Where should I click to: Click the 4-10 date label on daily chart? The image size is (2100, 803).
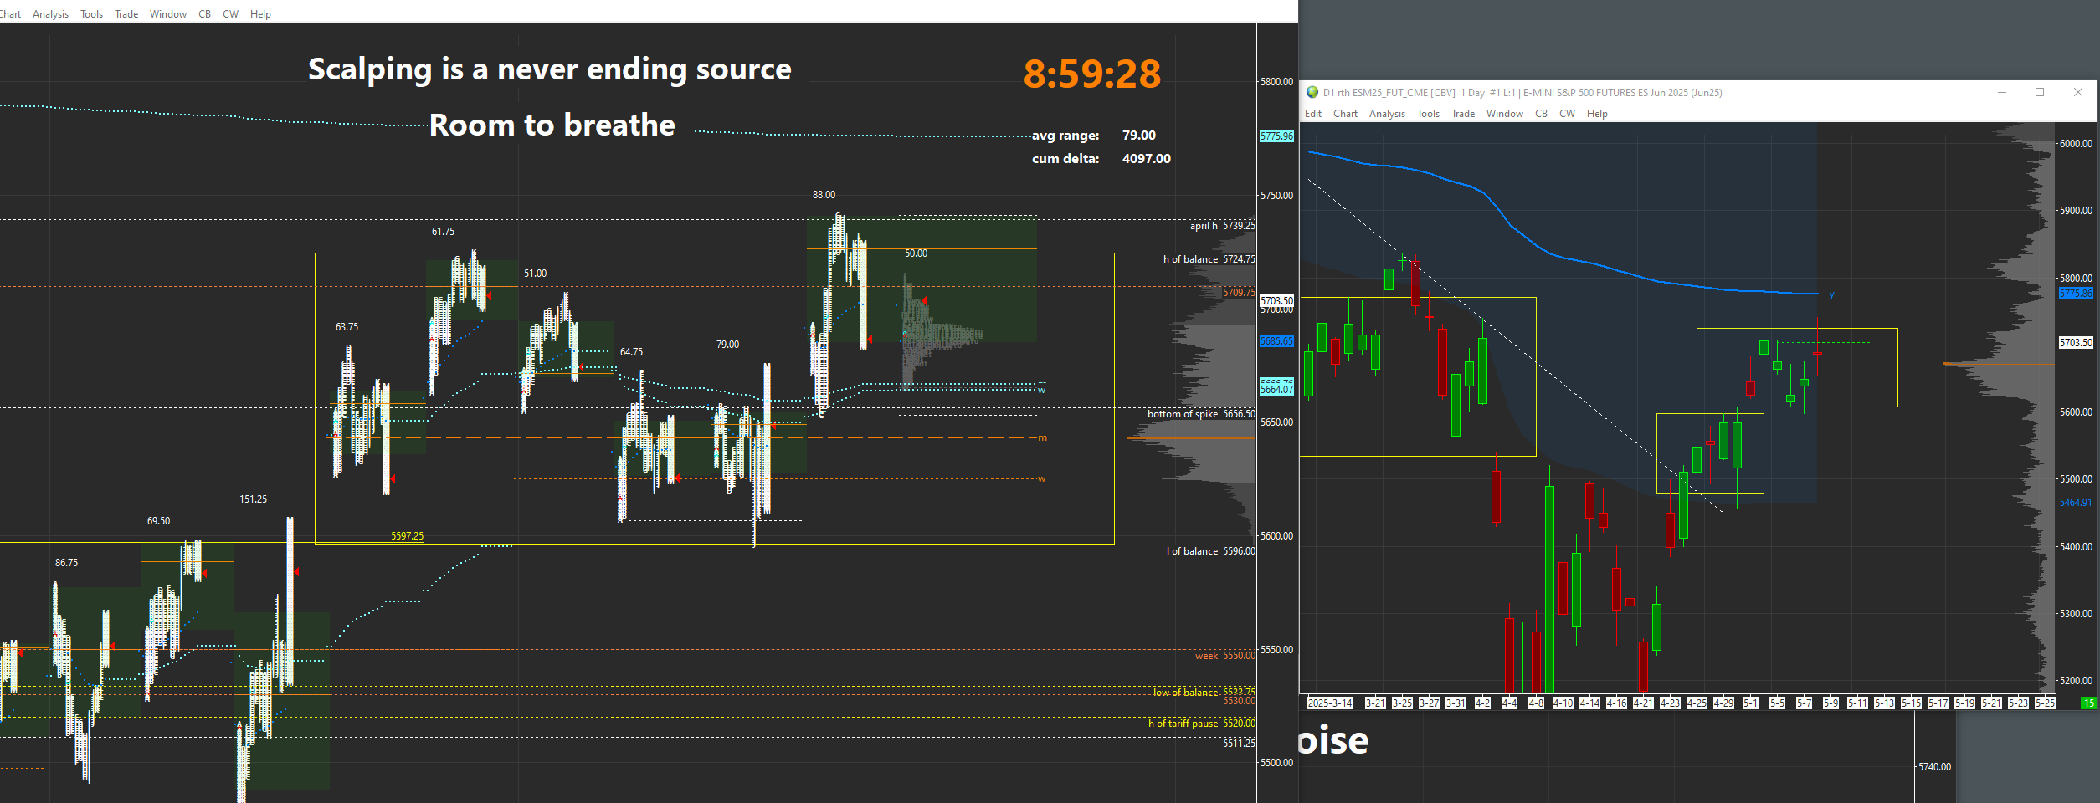click(1563, 703)
